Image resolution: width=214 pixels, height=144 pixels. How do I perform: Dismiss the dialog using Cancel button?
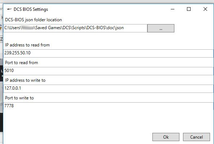196,137
